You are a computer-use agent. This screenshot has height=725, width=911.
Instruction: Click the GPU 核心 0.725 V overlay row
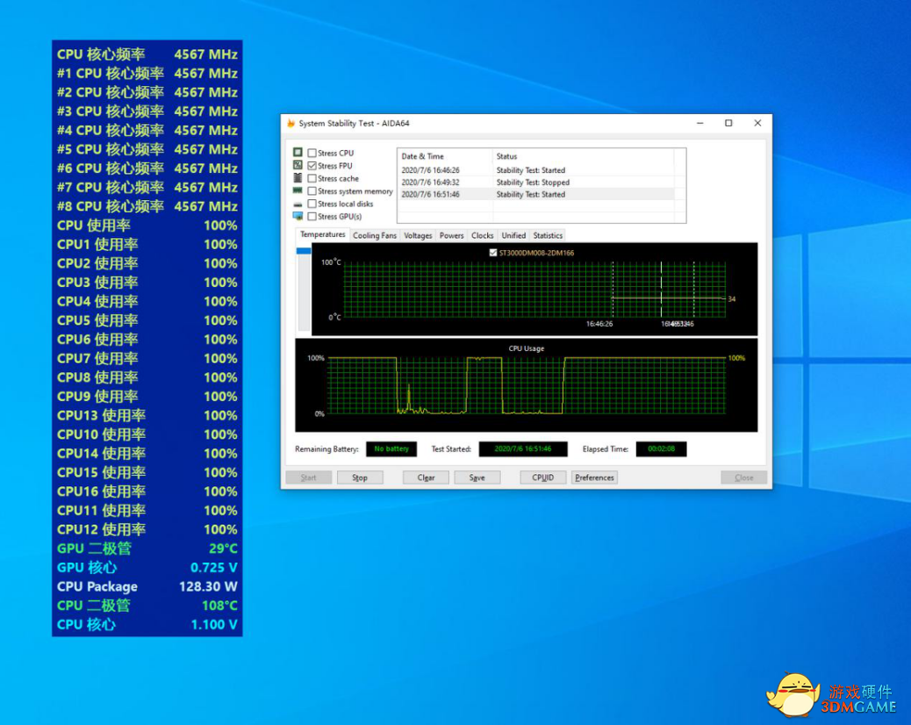[147, 568]
